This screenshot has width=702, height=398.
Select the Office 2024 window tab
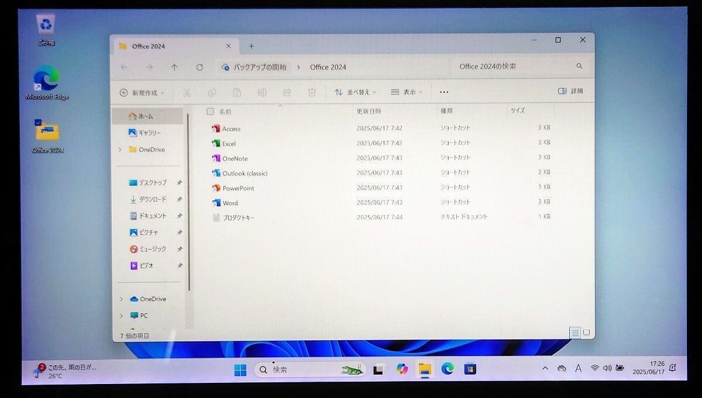[x=175, y=46]
